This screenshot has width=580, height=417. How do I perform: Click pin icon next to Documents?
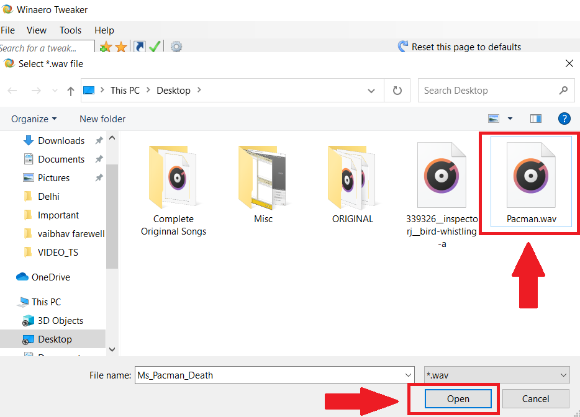pyautogui.click(x=99, y=159)
